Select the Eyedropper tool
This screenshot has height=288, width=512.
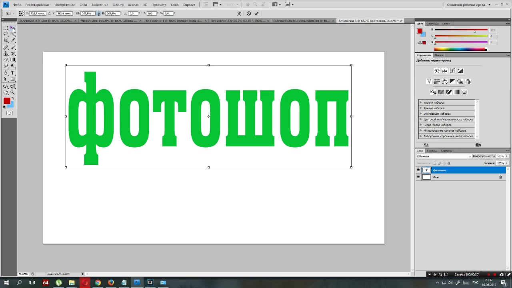click(13, 40)
